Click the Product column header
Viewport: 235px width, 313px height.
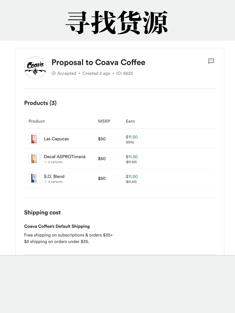pos(37,121)
